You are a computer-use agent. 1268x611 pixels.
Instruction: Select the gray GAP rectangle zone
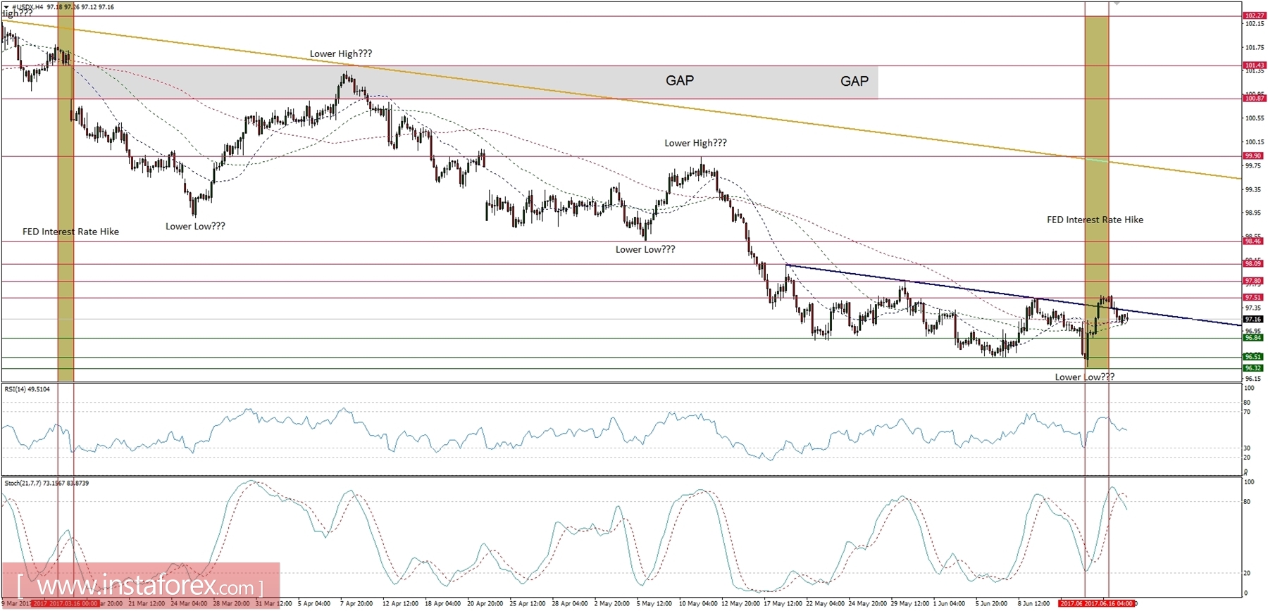(475, 82)
